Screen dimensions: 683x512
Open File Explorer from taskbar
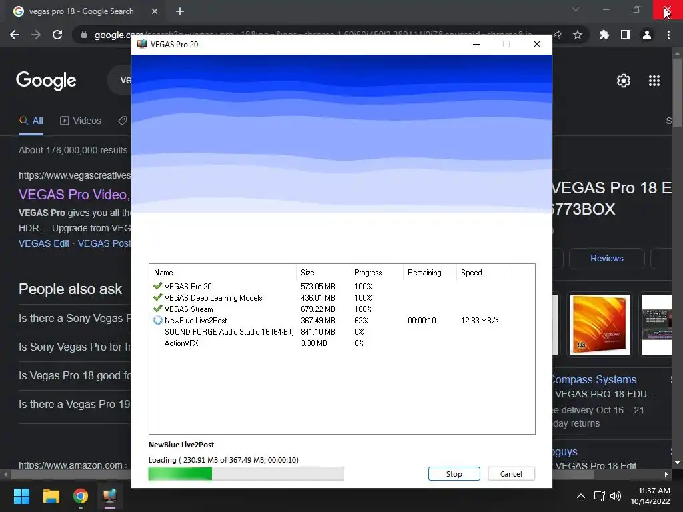point(51,496)
